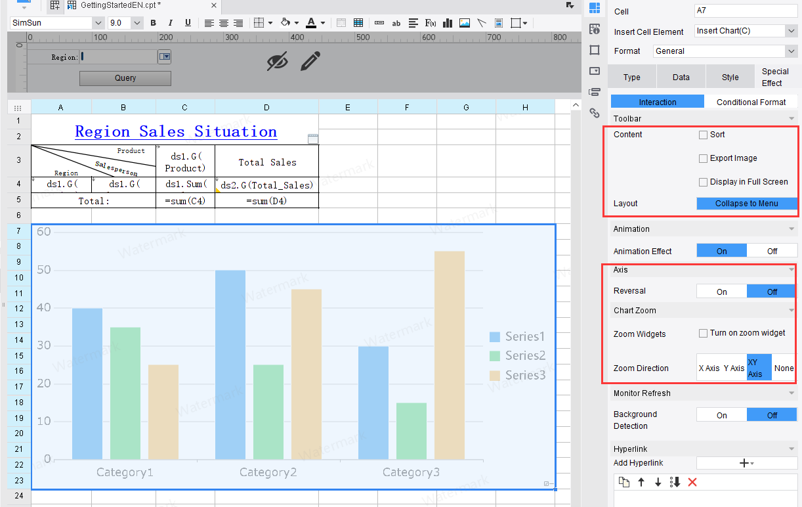Image resolution: width=802 pixels, height=507 pixels.
Task: Click the Collapse to Menu layout button
Action: [746, 204]
